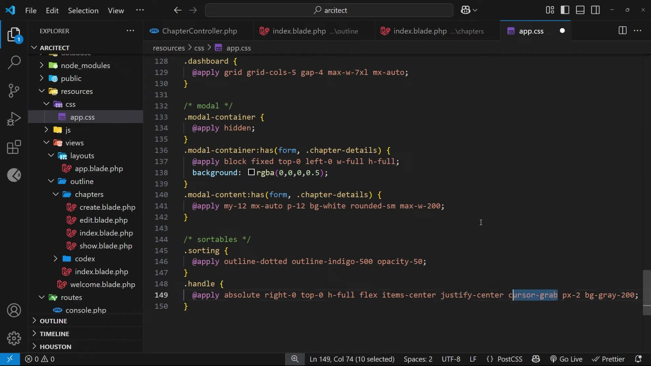Toggle the secondary side bar

595,10
